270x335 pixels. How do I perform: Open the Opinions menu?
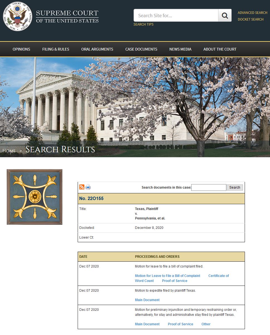point(21,49)
